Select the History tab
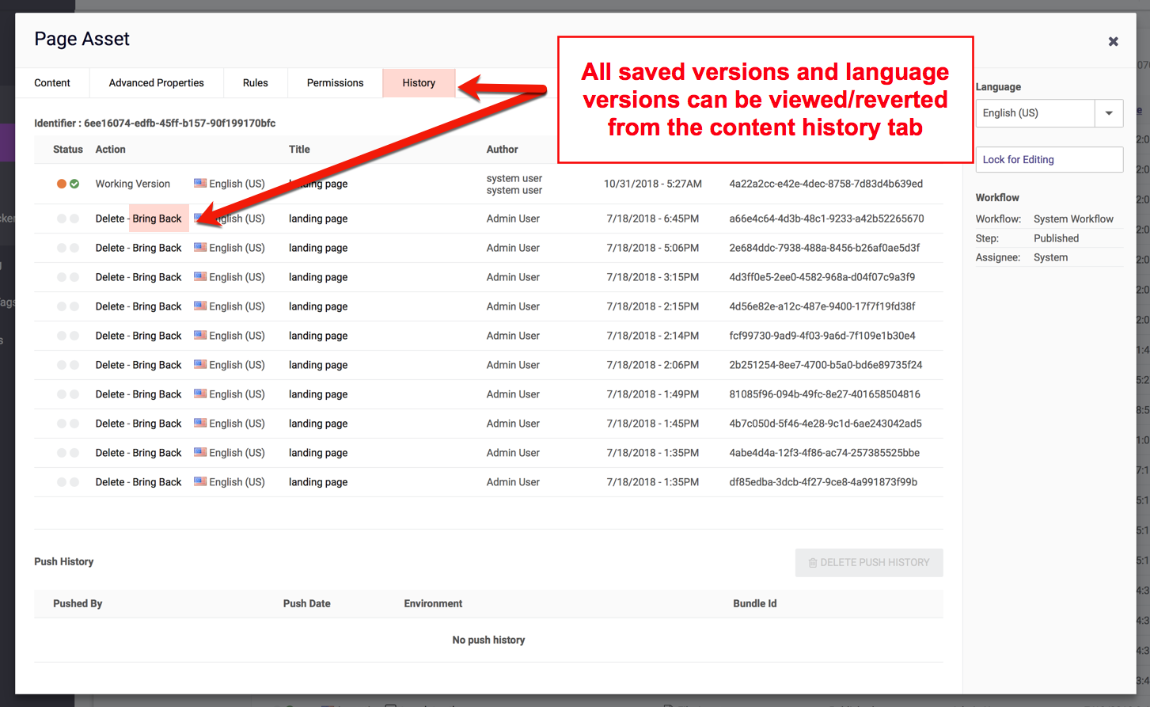 point(419,83)
